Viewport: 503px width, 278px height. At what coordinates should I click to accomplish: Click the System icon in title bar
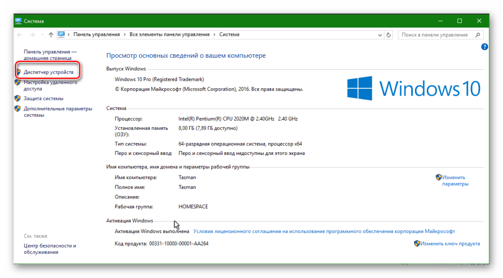pyautogui.click(x=18, y=21)
